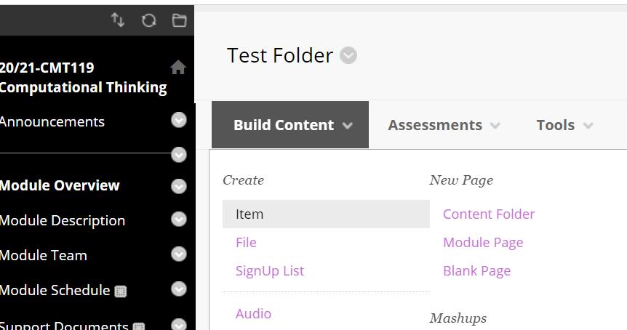Click the small icon beside Support Documents
The height and width of the screenshot is (330, 627).
point(139,326)
